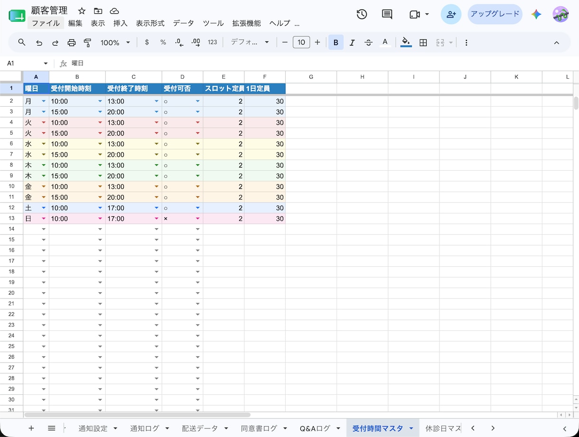Click the share people button
Screen dimensions: 579x437
(x=451, y=14)
